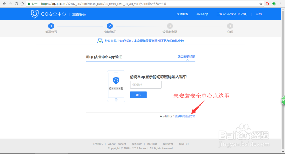Viewport: 285px width, 154px height.
Task: Bookmark this page with the star icon
Action: pos(261,4)
